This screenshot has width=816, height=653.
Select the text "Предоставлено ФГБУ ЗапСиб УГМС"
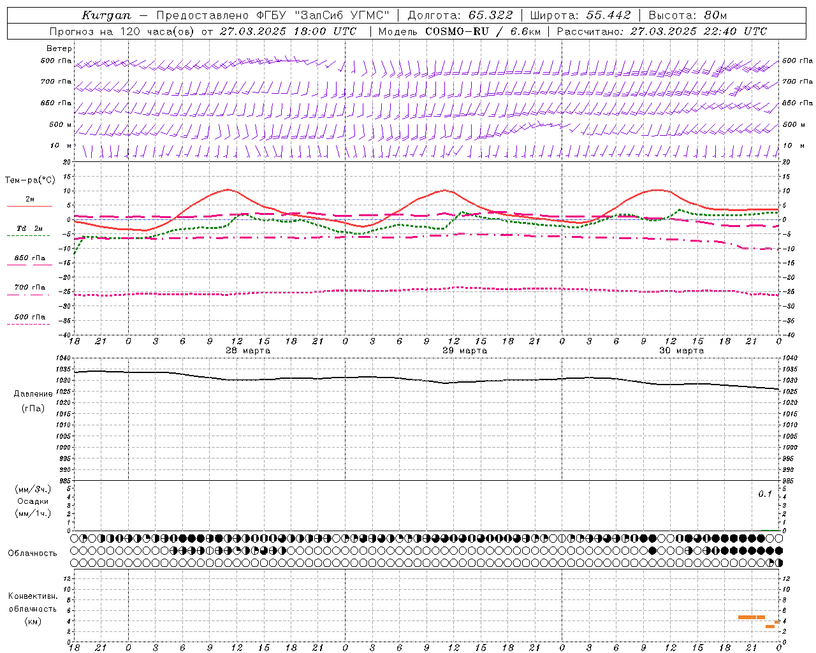point(273,15)
